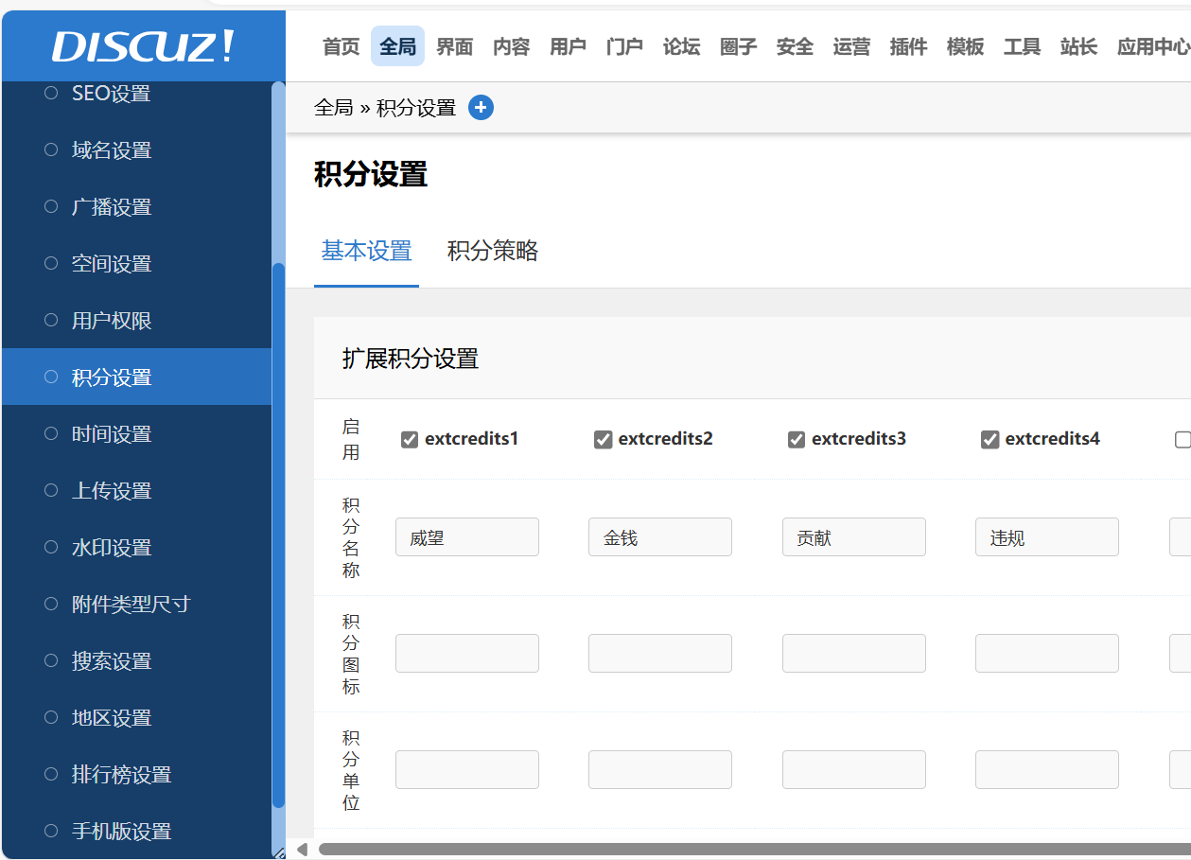Open the 插件 top navigation menu
Screen dimensions: 1191x860
click(x=908, y=46)
